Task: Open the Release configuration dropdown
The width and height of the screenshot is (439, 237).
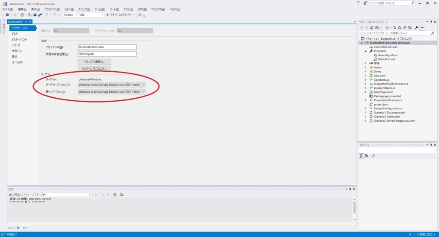Action: point(70,15)
